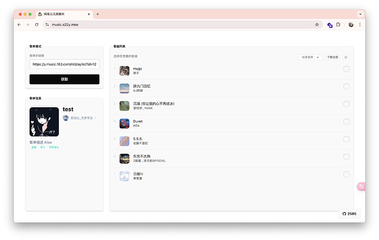
Task: Click the artist name BÔA
Action: tap(136, 125)
